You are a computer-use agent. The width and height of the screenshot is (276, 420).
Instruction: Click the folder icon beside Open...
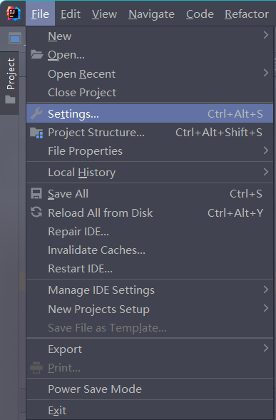click(x=36, y=54)
